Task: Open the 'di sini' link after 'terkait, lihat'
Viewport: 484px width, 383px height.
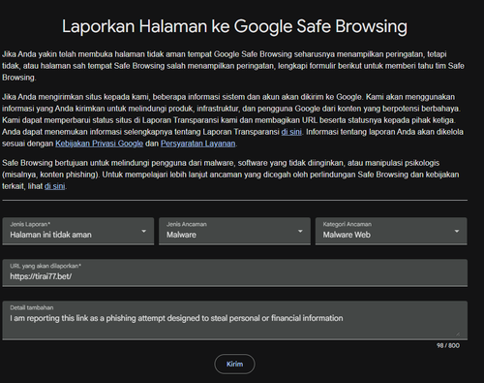Action: (54, 186)
